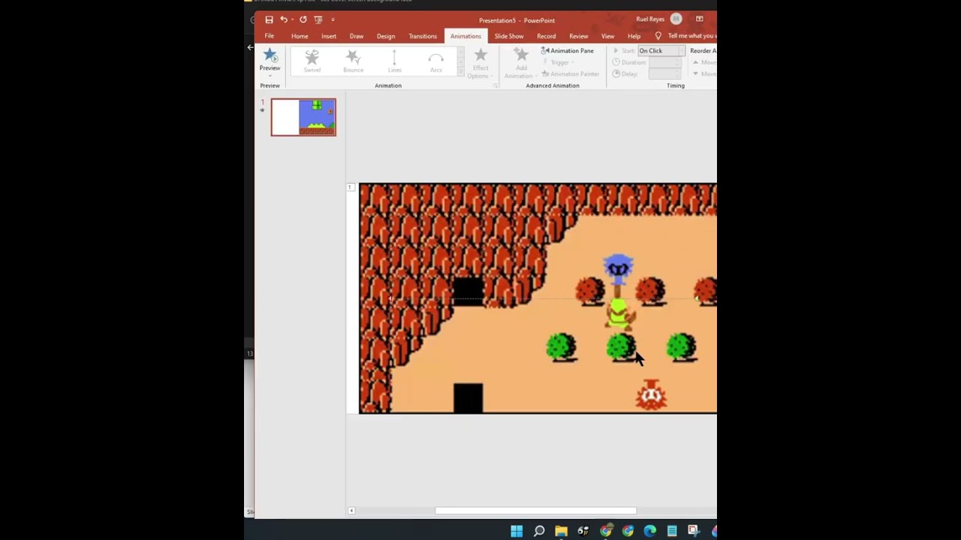The image size is (961, 540).
Task: Click the Animation Painter button
Action: (570, 73)
